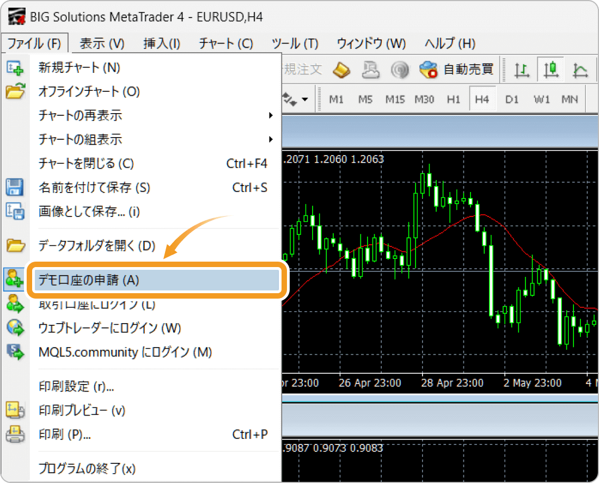
Task: Open the ツール (T) menu
Action: 295,44
